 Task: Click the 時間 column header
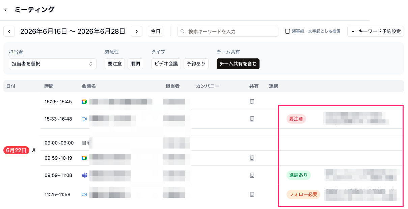coord(49,86)
